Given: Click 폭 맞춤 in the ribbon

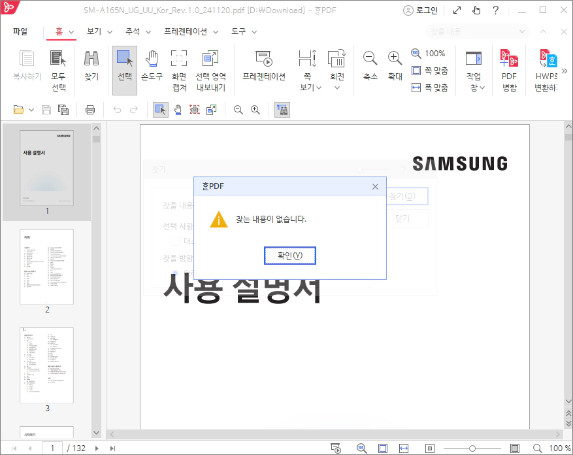Looking at the screenshot, I should (x=430, y=88).
